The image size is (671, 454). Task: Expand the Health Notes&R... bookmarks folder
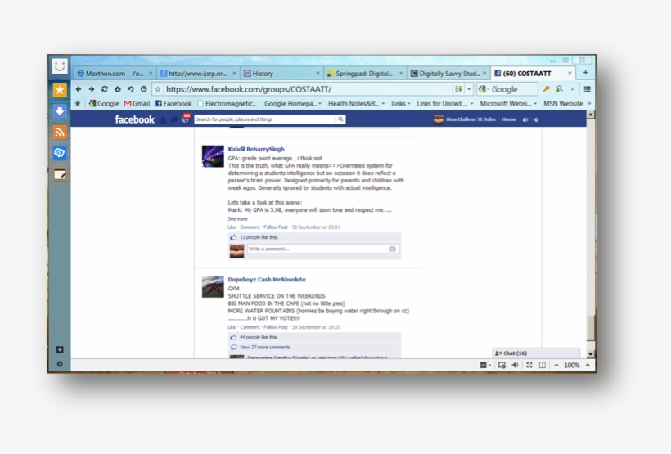tap(356, 104)
